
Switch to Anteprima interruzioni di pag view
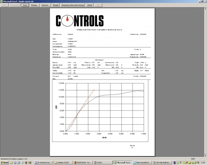[72, 5]
